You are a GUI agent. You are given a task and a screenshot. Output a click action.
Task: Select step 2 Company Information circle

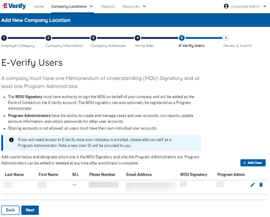(x=49, y=38)
